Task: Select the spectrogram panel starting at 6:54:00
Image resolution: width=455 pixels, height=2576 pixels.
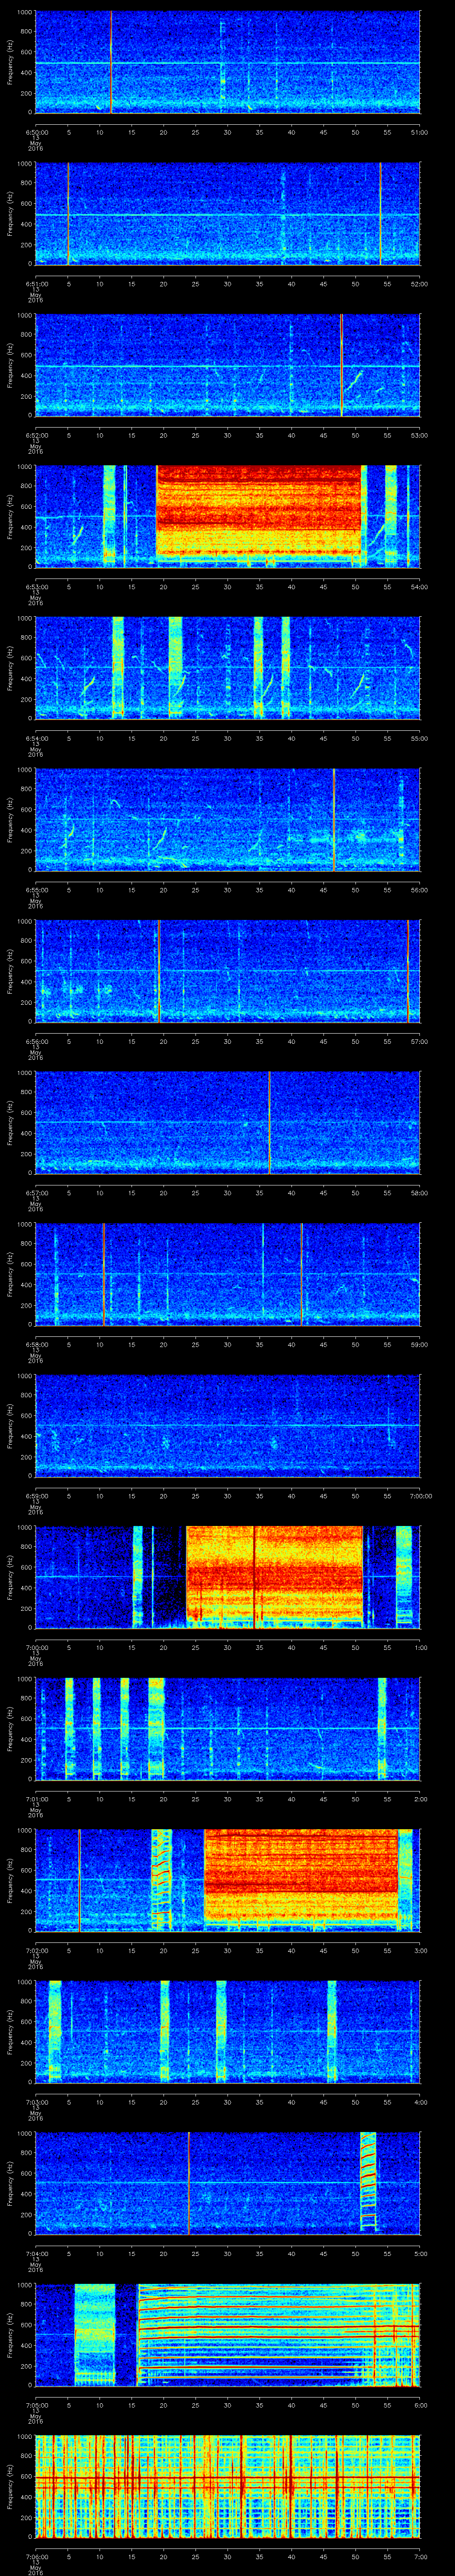Action: (228, 668)
